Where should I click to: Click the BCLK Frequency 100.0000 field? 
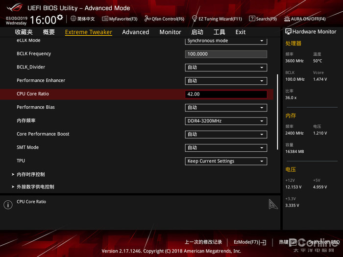pos(226,54)
